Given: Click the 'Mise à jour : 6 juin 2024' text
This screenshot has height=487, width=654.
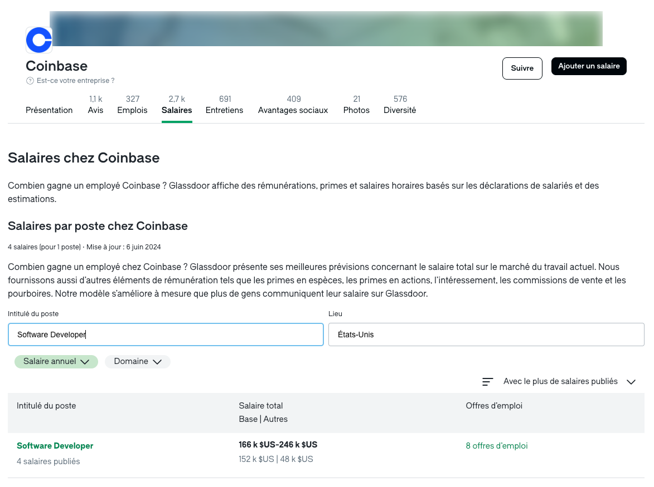Looking at the screenshot, I should pos(123,247).
